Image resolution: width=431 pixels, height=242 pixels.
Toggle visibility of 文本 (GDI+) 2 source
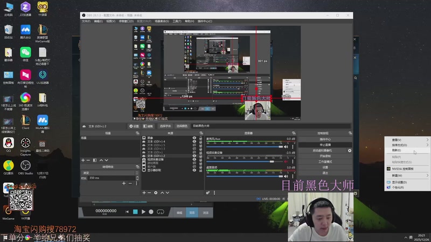pos(194,156)
